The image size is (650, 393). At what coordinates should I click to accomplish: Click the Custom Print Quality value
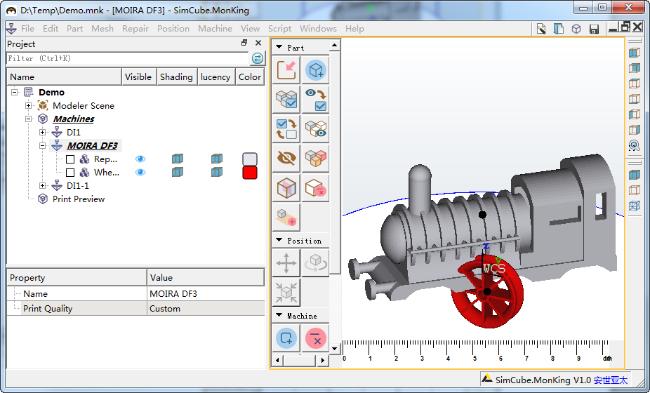[x=206, y=308]
